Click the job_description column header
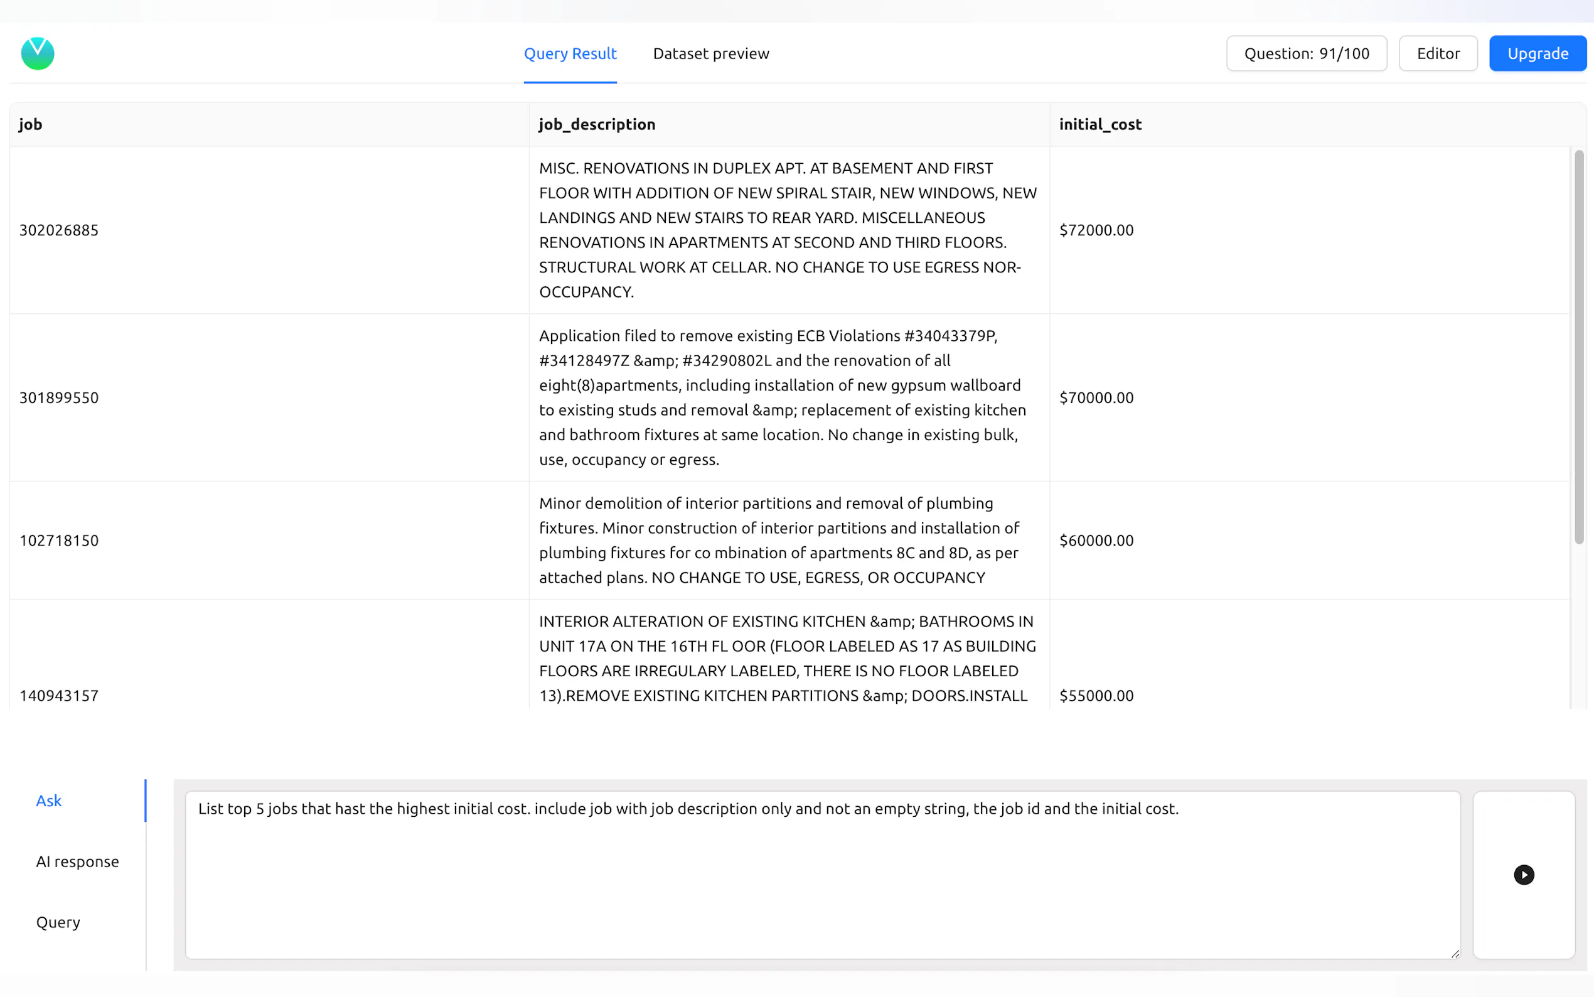The image size is (1594, 997). [x=596, y=124]
